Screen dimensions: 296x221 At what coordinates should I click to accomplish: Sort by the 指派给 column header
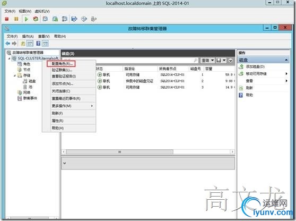coord(140,69)
